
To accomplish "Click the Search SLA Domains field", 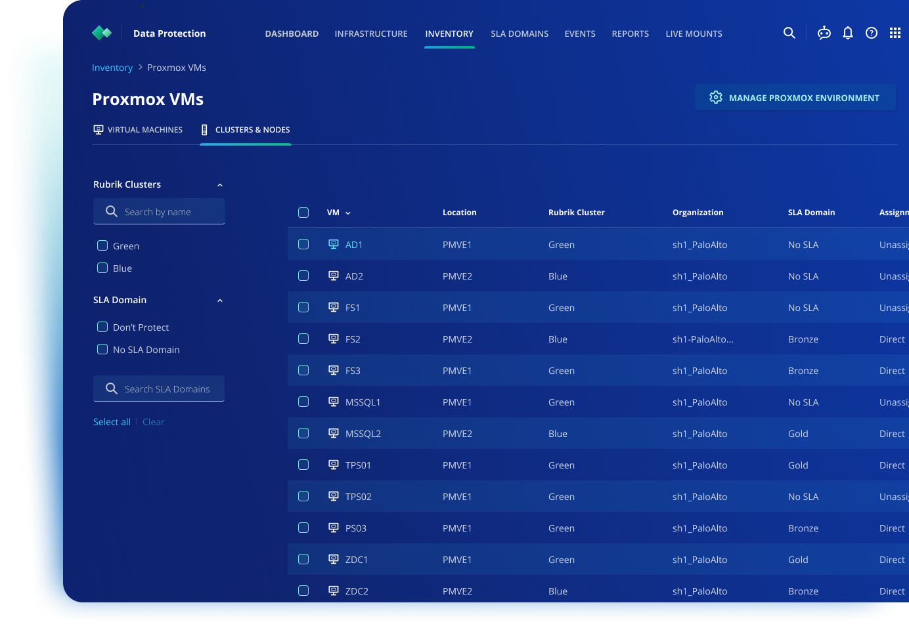I will (167, 389).
